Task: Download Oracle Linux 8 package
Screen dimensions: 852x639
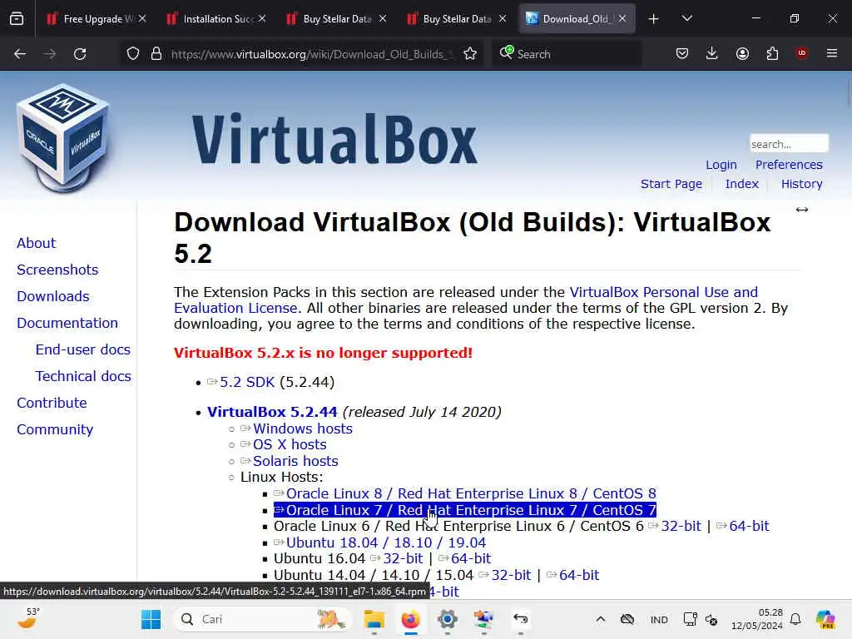Action: point(471,493)
